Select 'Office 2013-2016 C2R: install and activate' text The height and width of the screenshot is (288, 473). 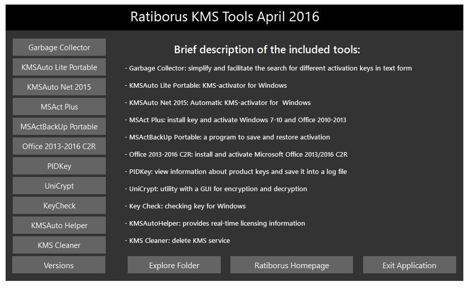[x=236, y=155]
